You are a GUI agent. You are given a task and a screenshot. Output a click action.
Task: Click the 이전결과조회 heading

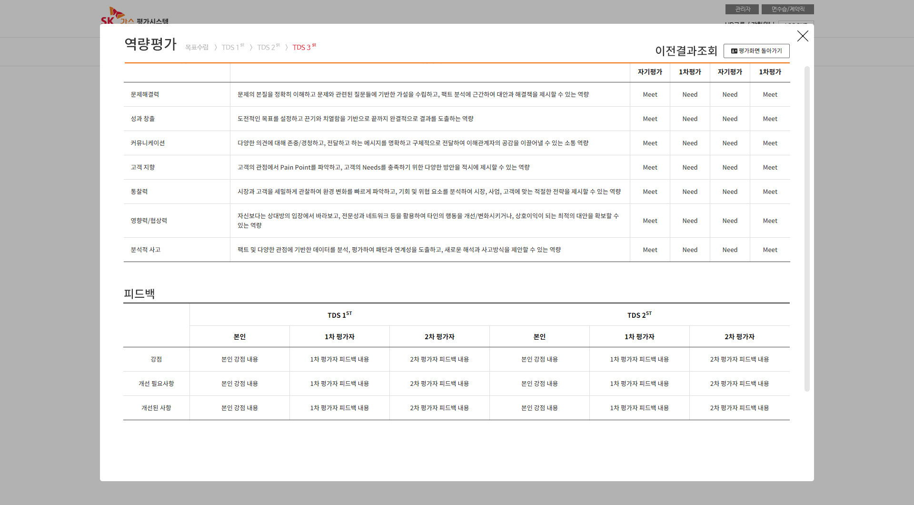point(686,51)
